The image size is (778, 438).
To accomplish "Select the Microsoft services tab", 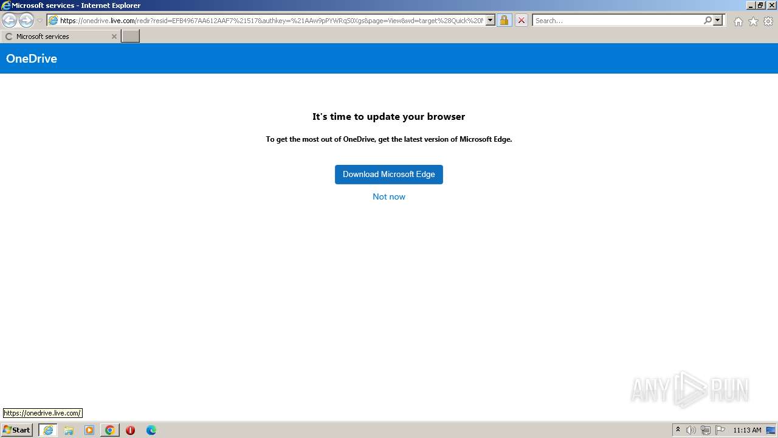I will pyautogui.click(x=60, y=36).
